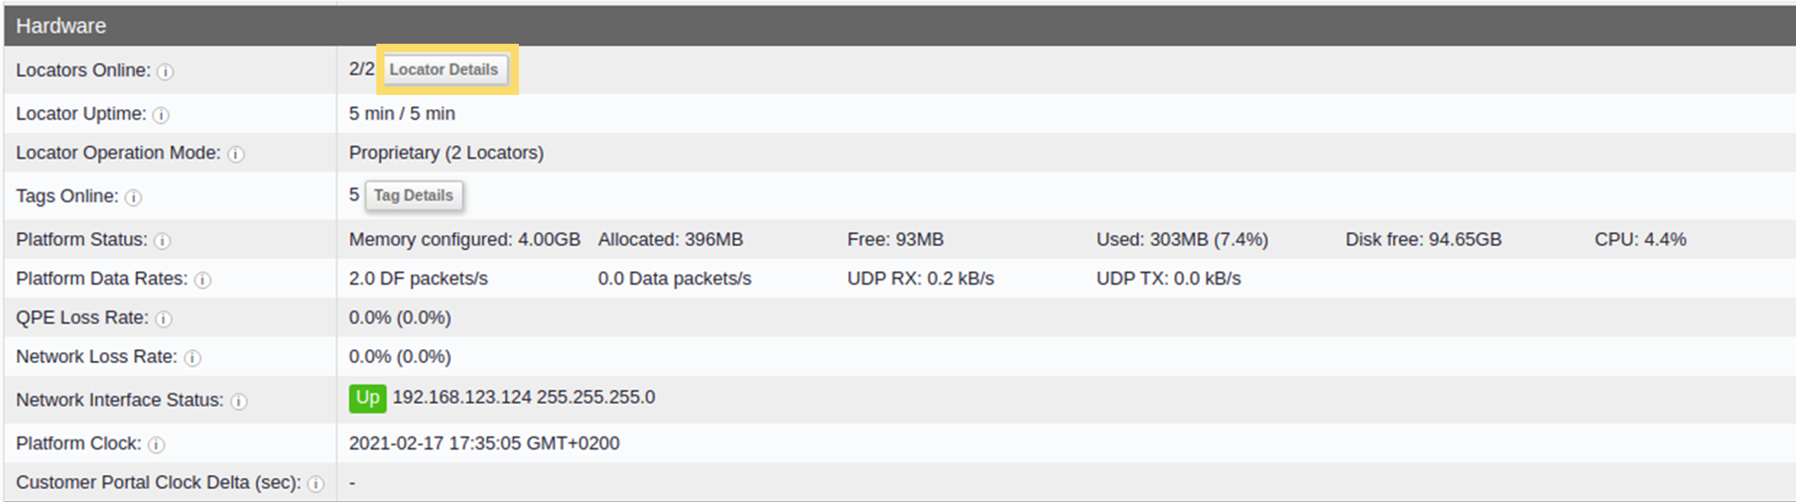
Task: Click the Proprietary (2 Locators) mode text
Action: [446, 153]
